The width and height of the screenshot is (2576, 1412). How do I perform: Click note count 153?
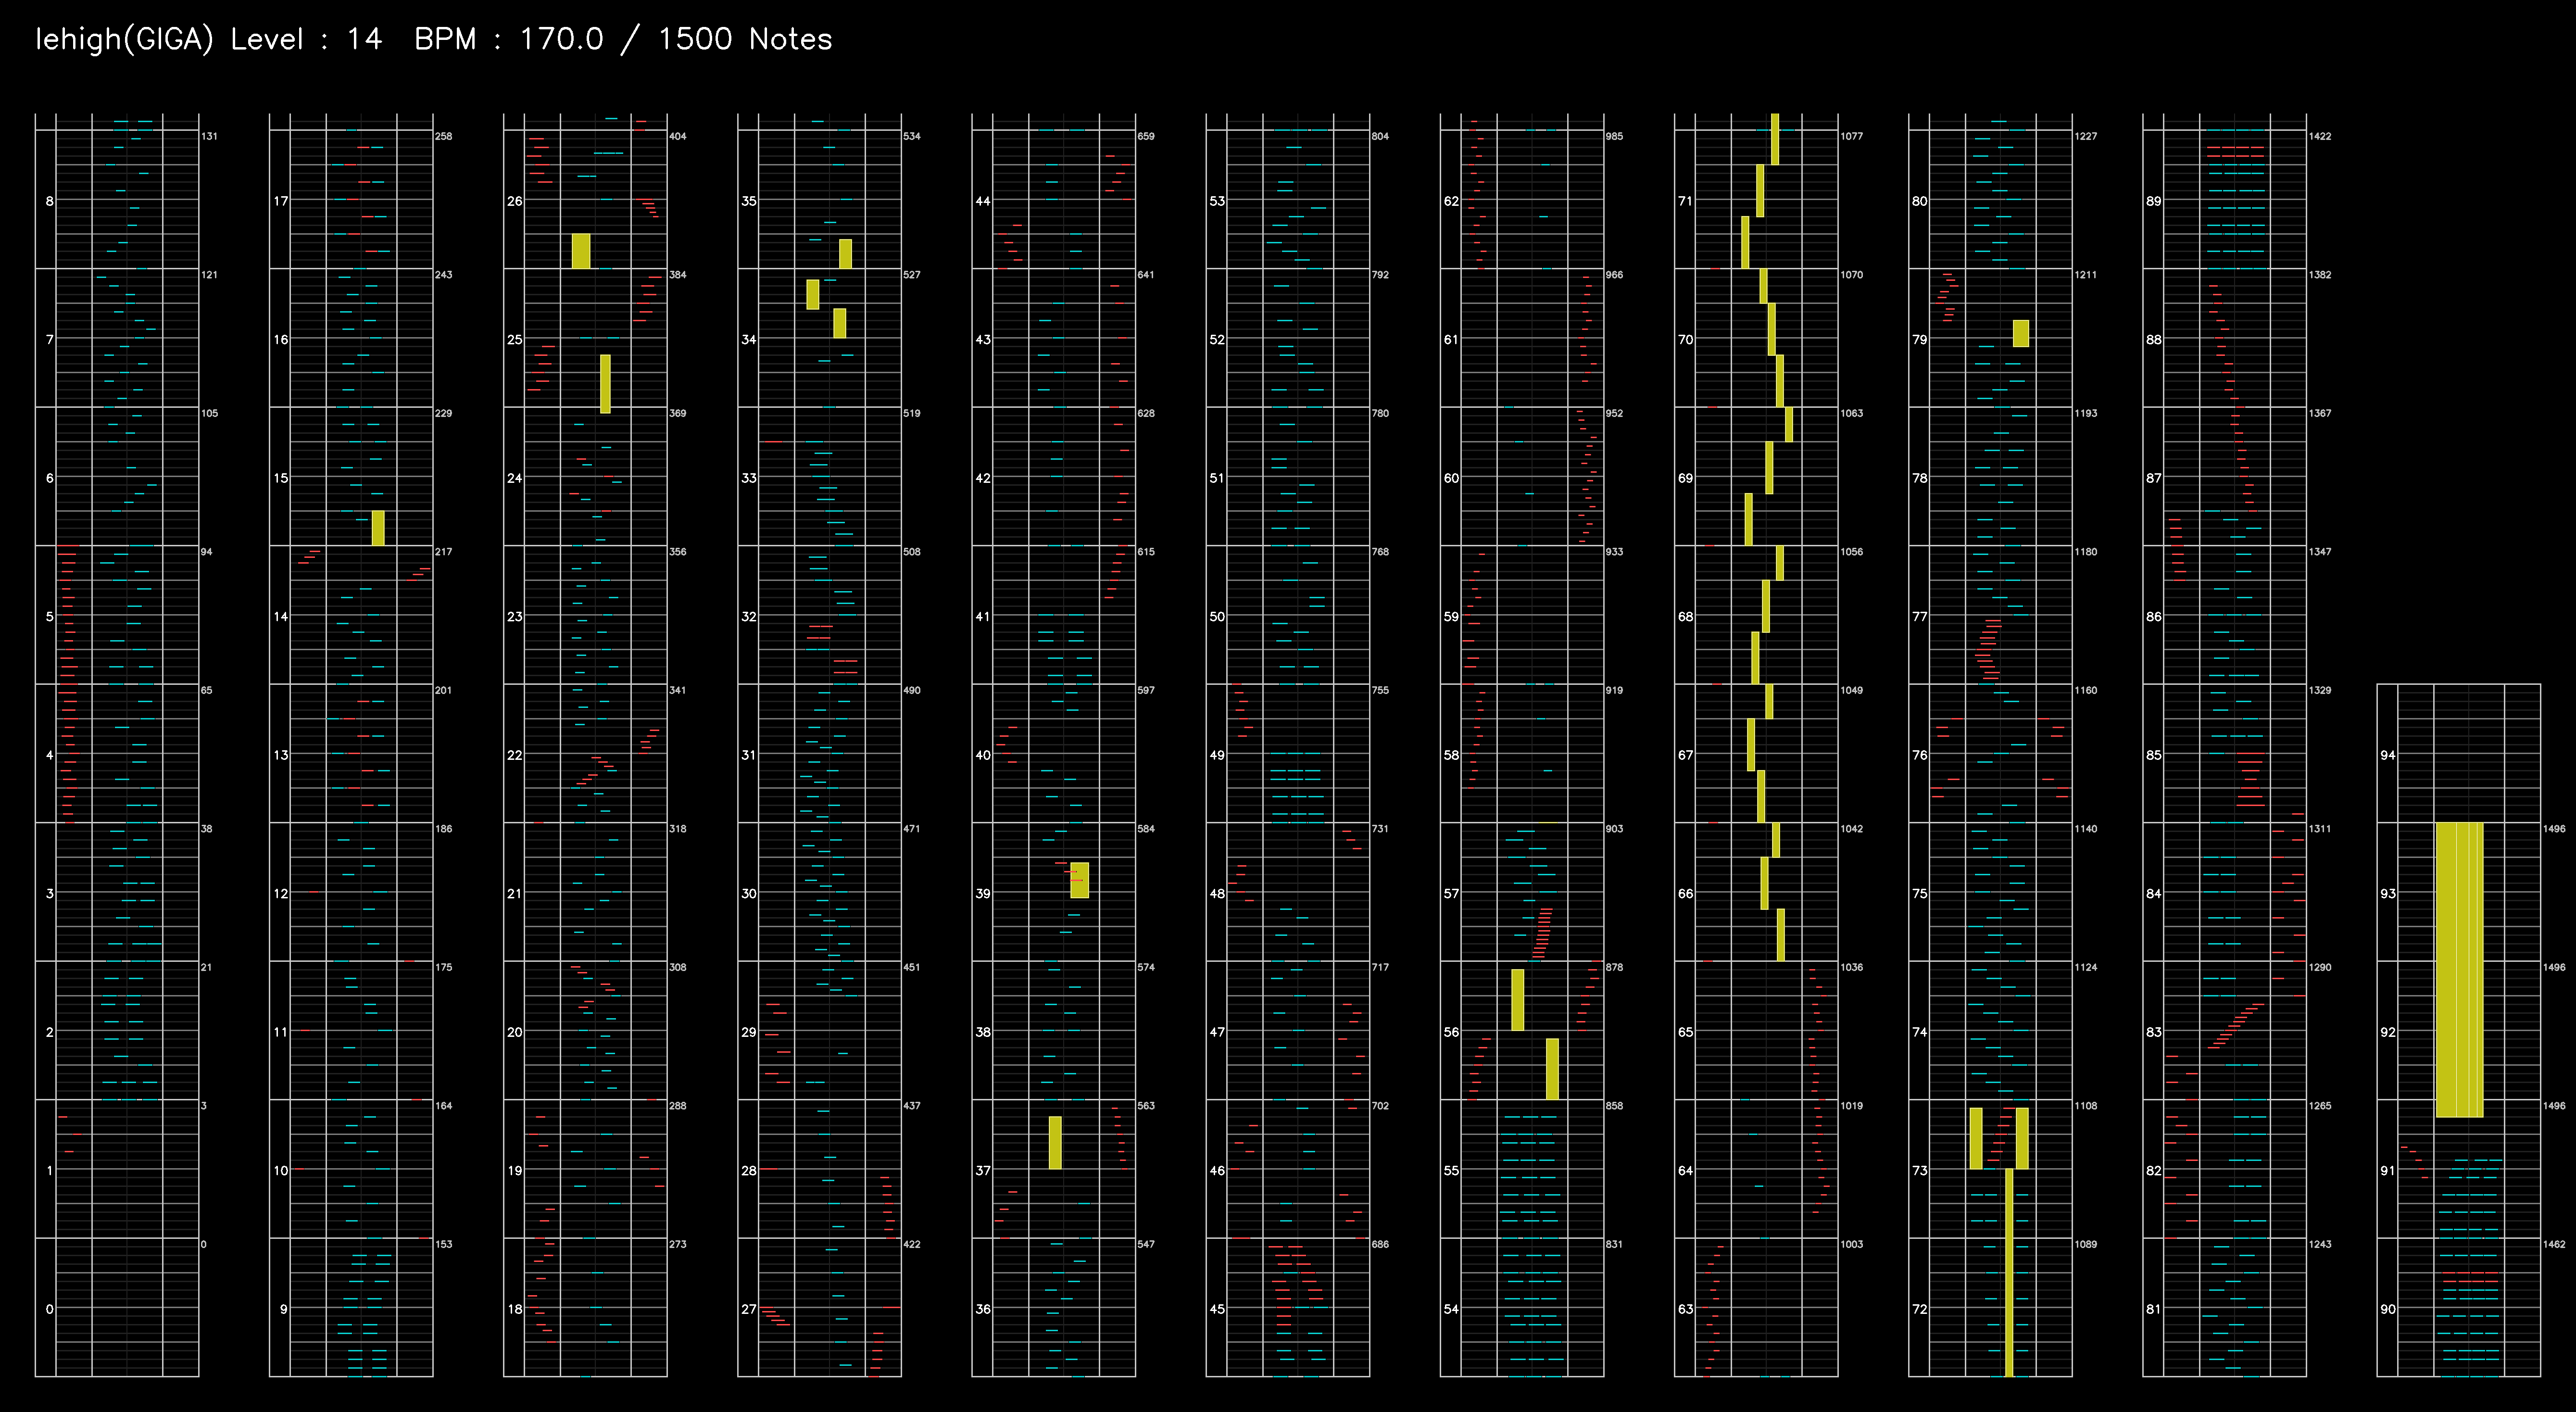point(443,1245)
